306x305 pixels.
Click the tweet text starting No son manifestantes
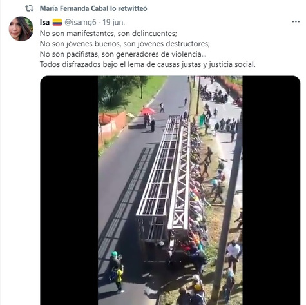point(108,34)
